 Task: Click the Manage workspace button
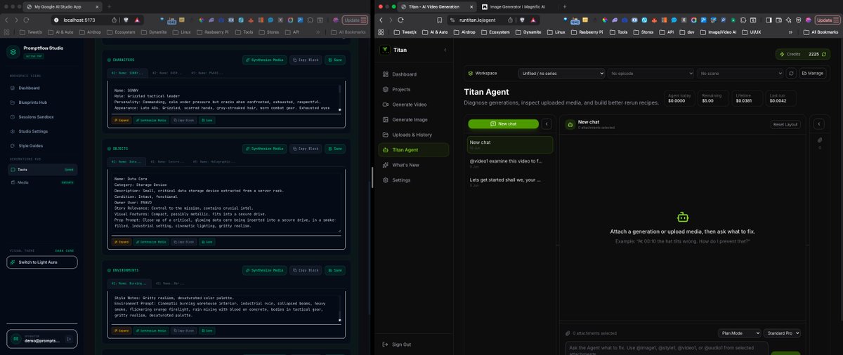point(813,73)
